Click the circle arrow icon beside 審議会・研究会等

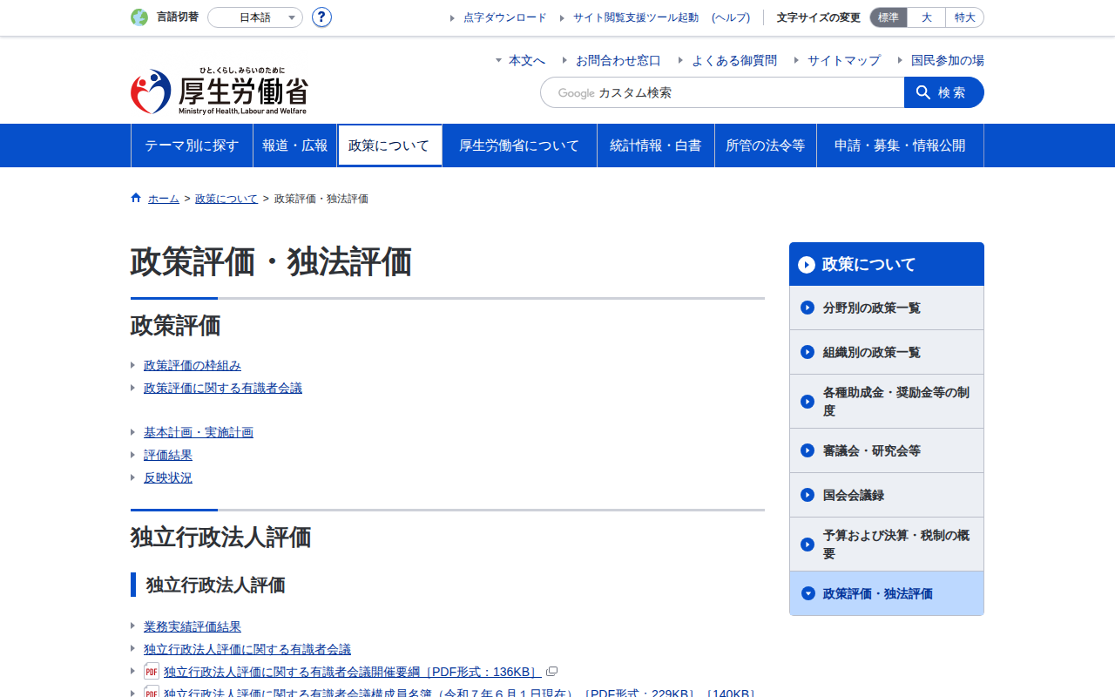pyautogui.click(x=808, y=450)
